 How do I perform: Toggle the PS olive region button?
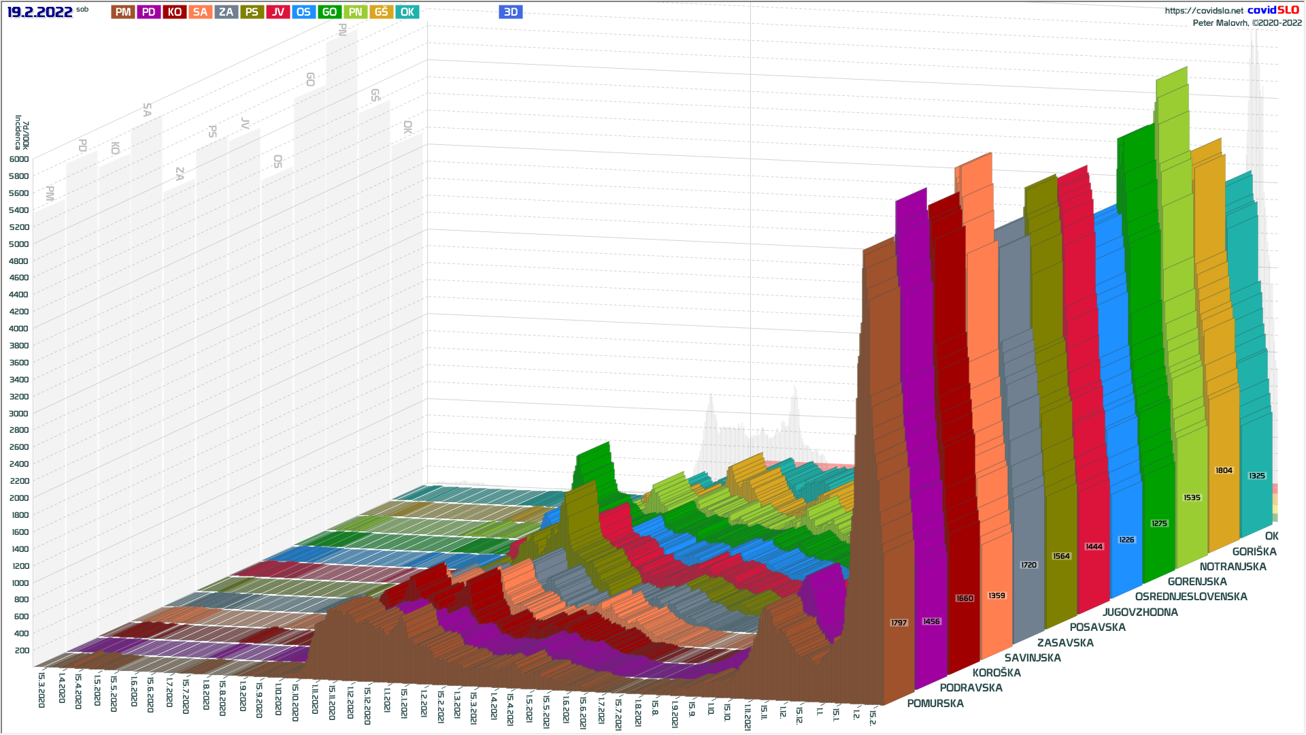click(252, 12)
